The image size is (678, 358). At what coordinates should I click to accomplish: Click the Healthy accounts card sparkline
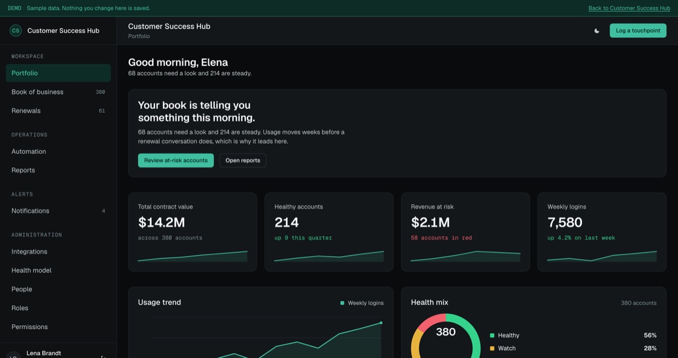click(x=329, y=256)
